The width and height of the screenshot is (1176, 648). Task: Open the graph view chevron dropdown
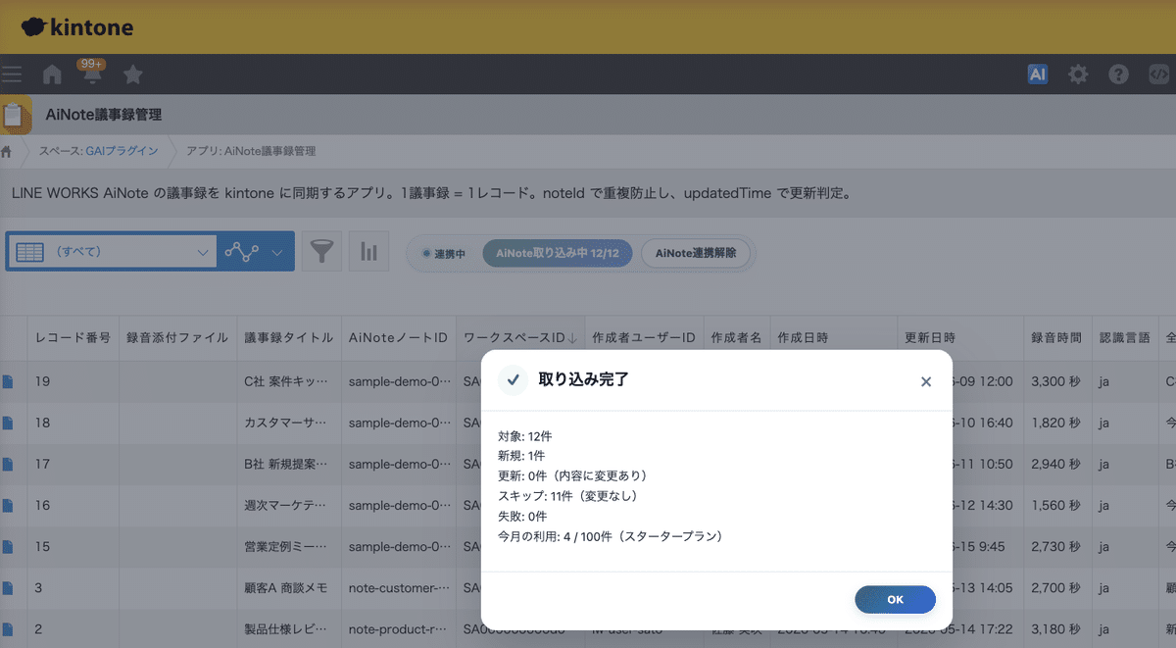click(277, 252)
